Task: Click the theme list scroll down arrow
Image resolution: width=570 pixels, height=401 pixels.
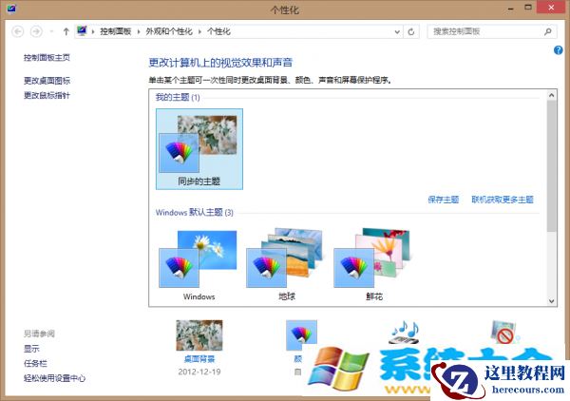Action: [551, 300]
